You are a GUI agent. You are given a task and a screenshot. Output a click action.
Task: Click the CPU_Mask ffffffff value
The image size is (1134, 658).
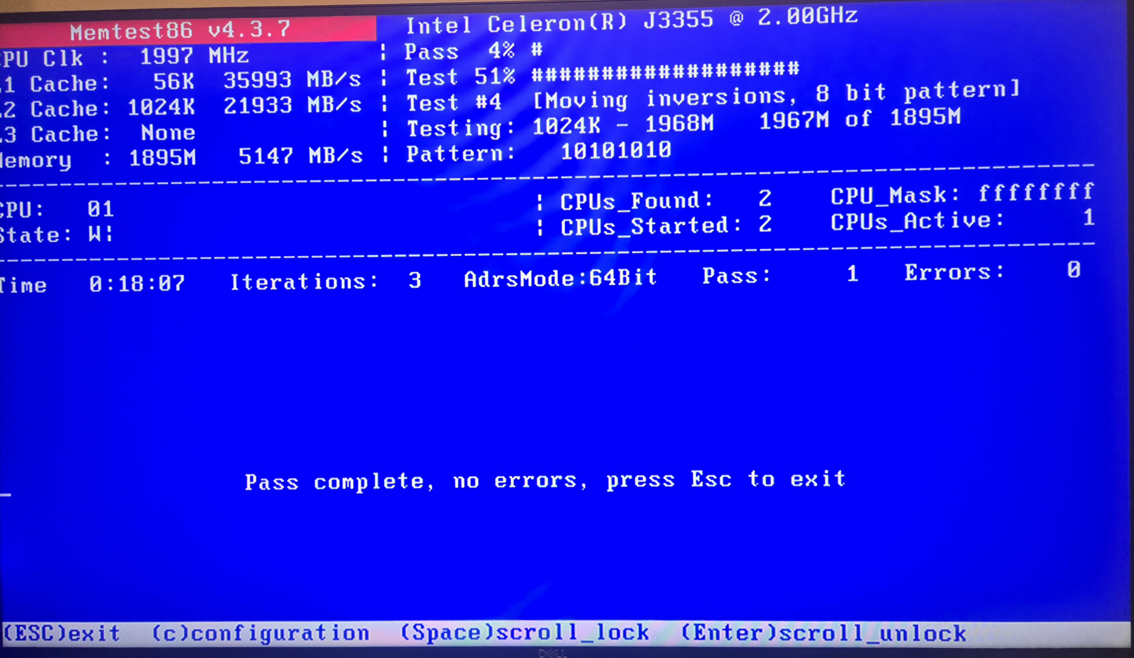1036,192
